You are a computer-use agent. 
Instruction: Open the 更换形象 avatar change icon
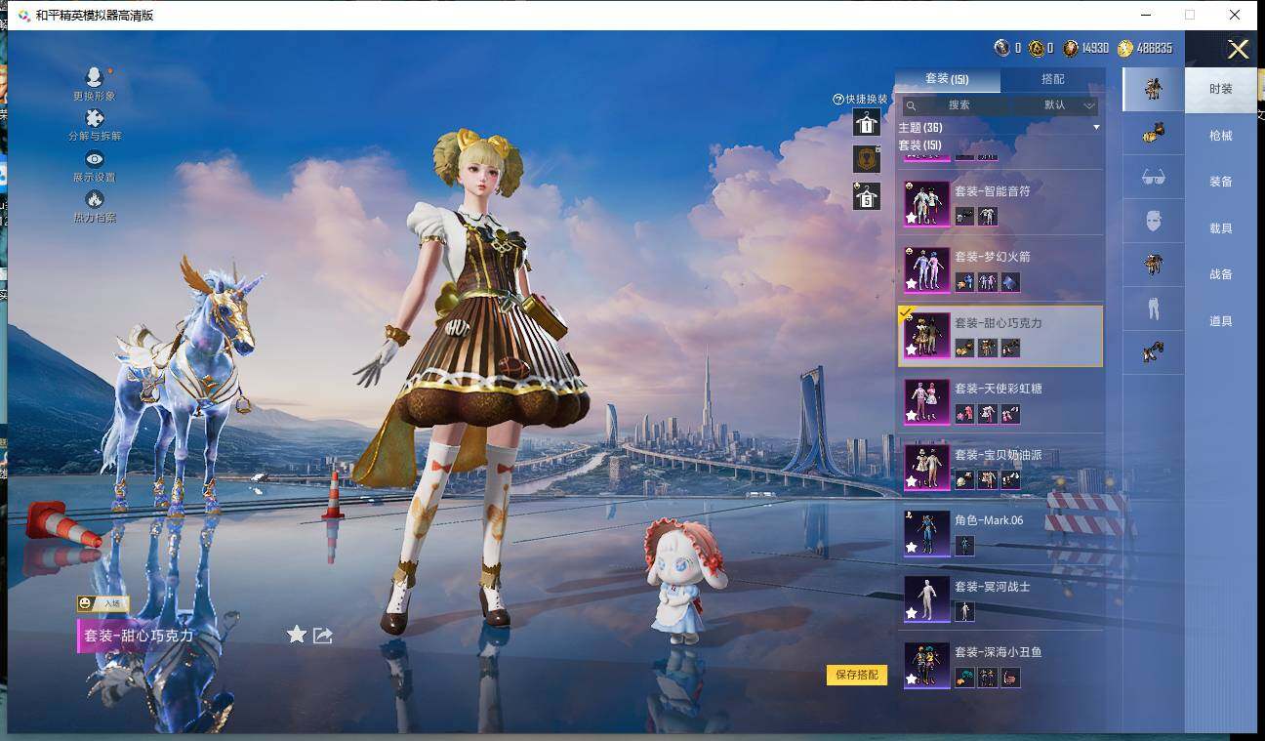point(94,78)
